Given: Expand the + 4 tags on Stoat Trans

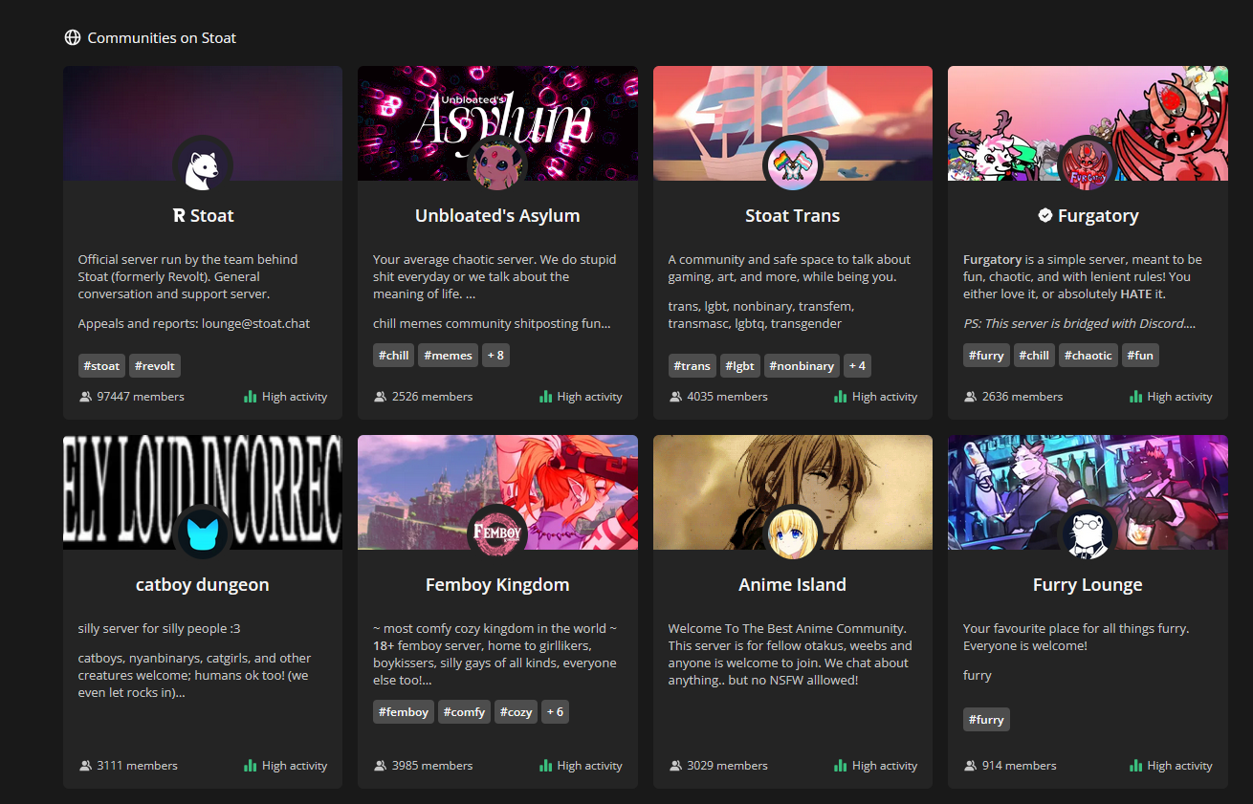Looking at the screenshot, I should pos(857,366).
